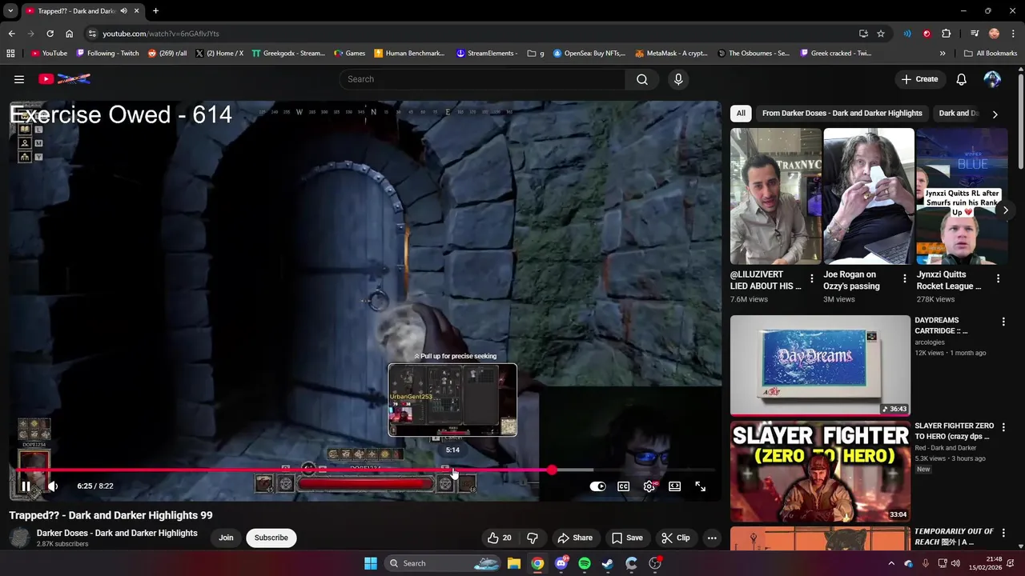Click the Join membership button
Viewport: 1025px width, 576px height.
tap(226, 538)
